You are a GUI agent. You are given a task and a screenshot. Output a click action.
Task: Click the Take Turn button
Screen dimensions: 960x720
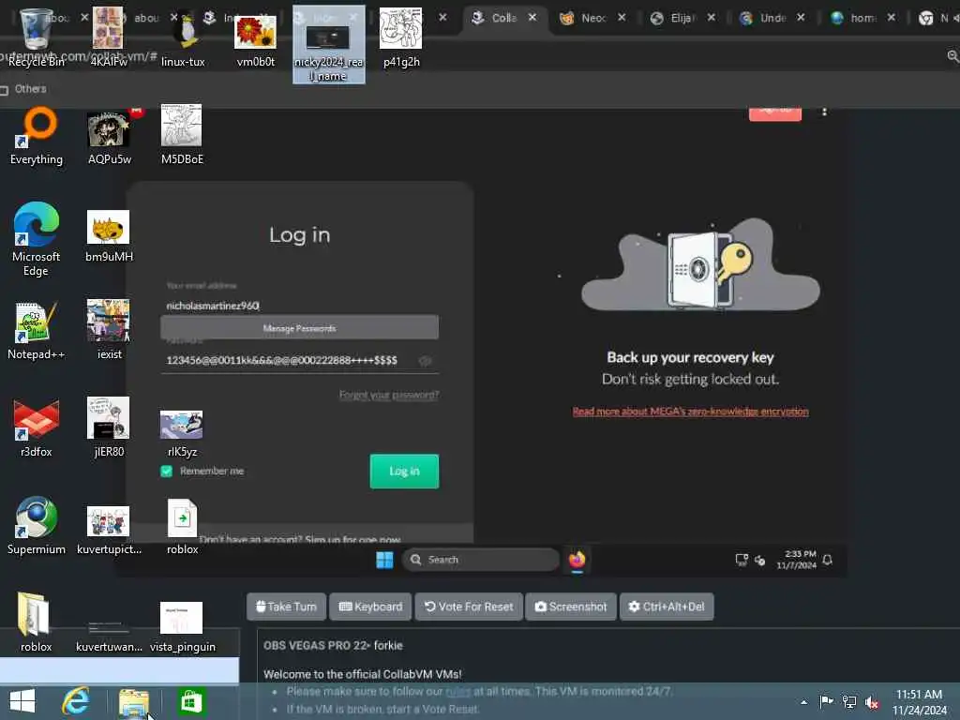pyautogui.click(x=286, y=607)
